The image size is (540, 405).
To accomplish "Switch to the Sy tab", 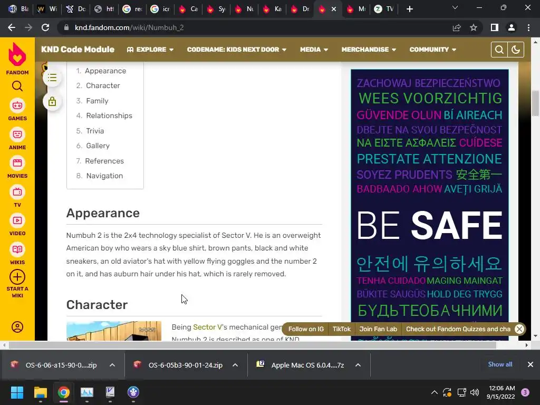I will 216,9.
